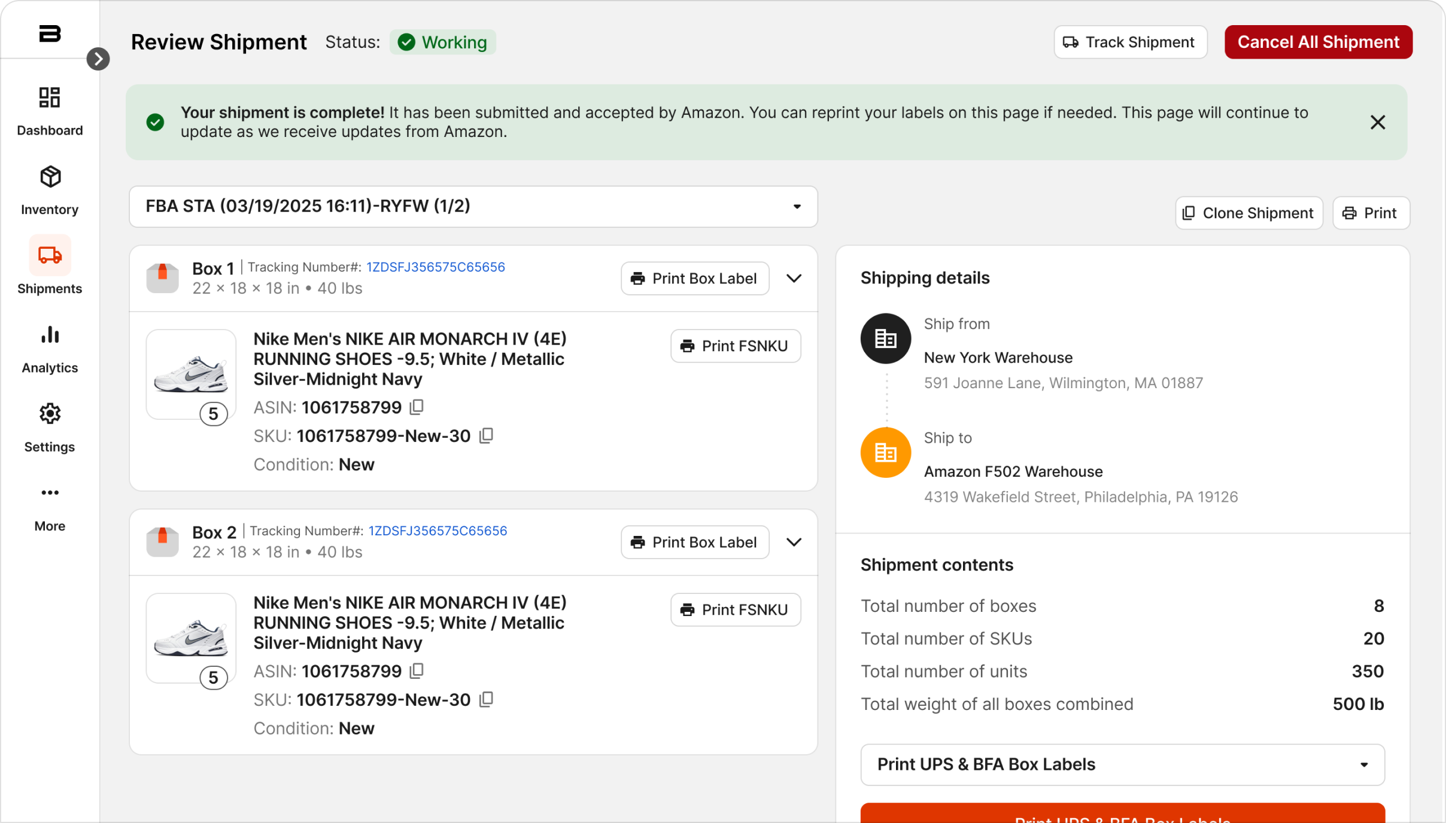
Task: Open the Analytics bar chart icon
Action: [x=50, y=334]
